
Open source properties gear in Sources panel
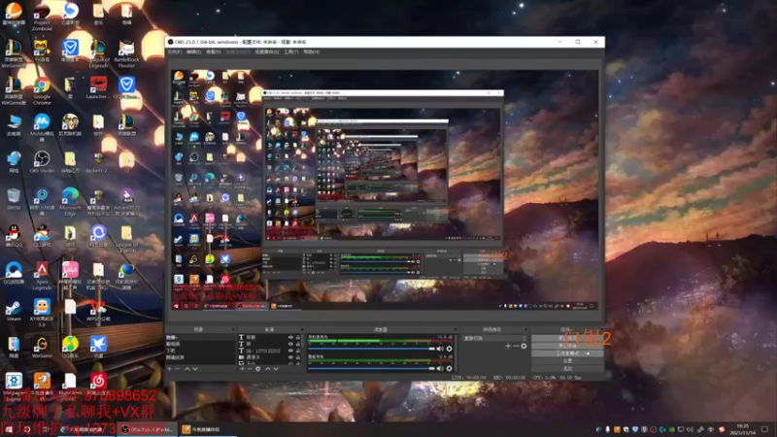[258, 369]
